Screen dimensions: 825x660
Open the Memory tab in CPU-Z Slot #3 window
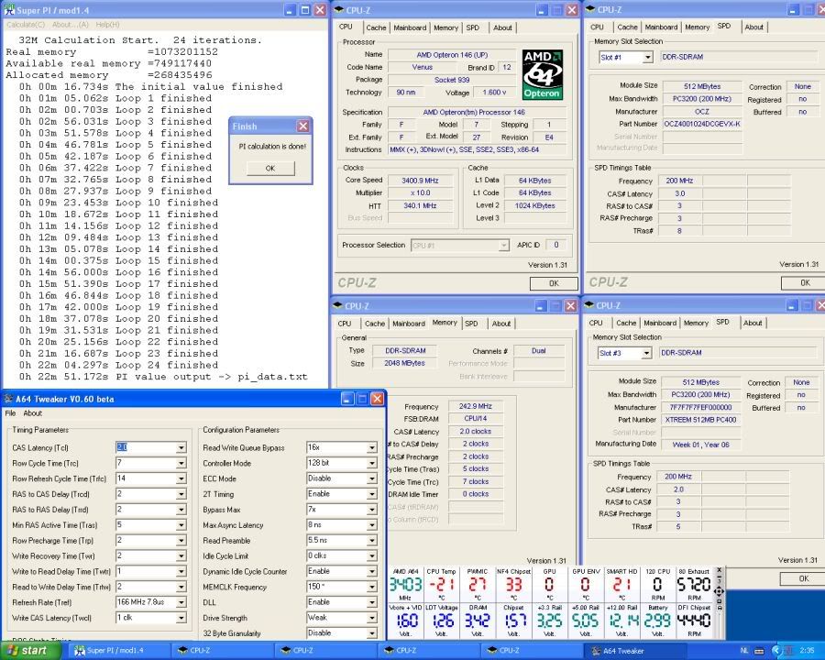696,324
